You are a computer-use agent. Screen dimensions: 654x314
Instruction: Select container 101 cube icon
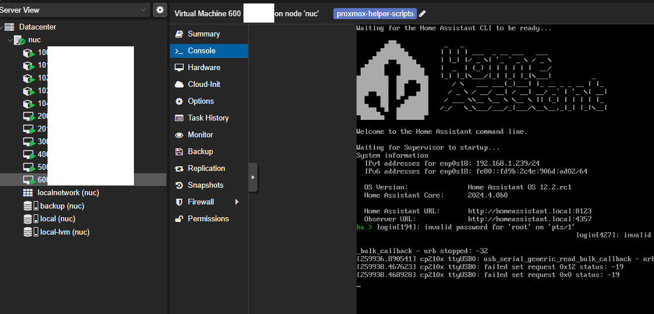point(28,65)
